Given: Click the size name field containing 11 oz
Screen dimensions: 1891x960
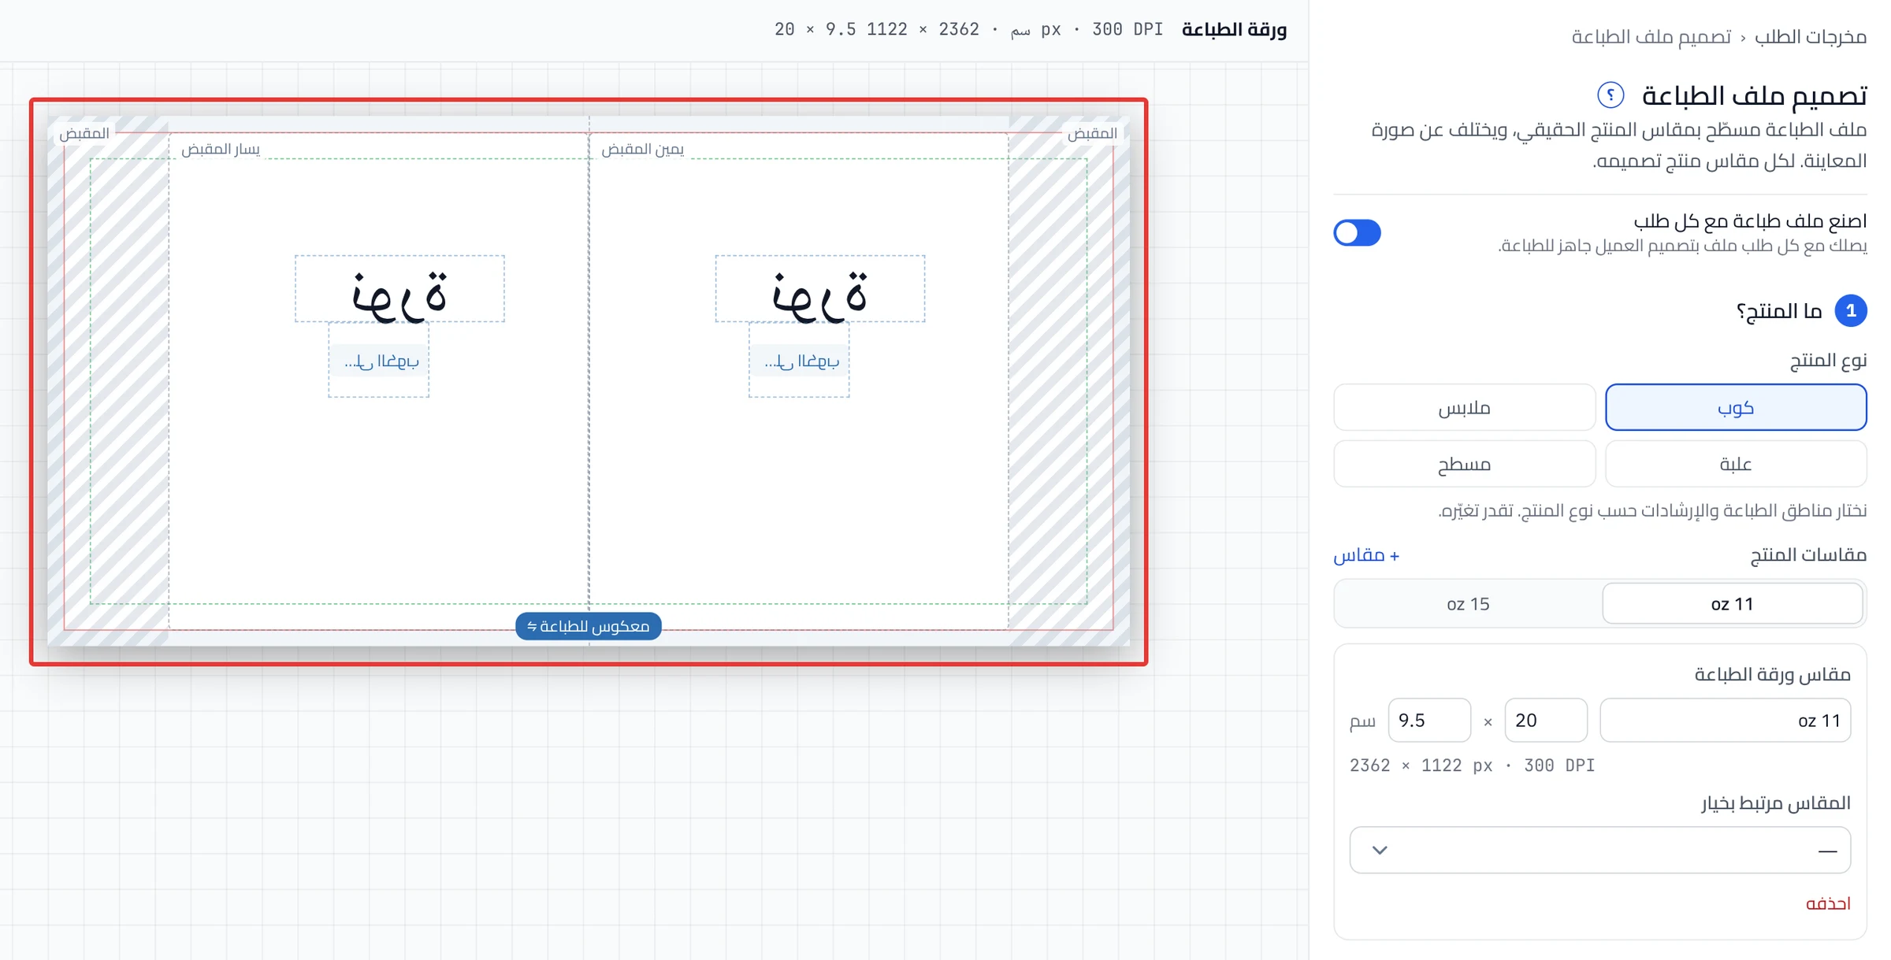Looking at the screenshot, I should (1726, 720).
